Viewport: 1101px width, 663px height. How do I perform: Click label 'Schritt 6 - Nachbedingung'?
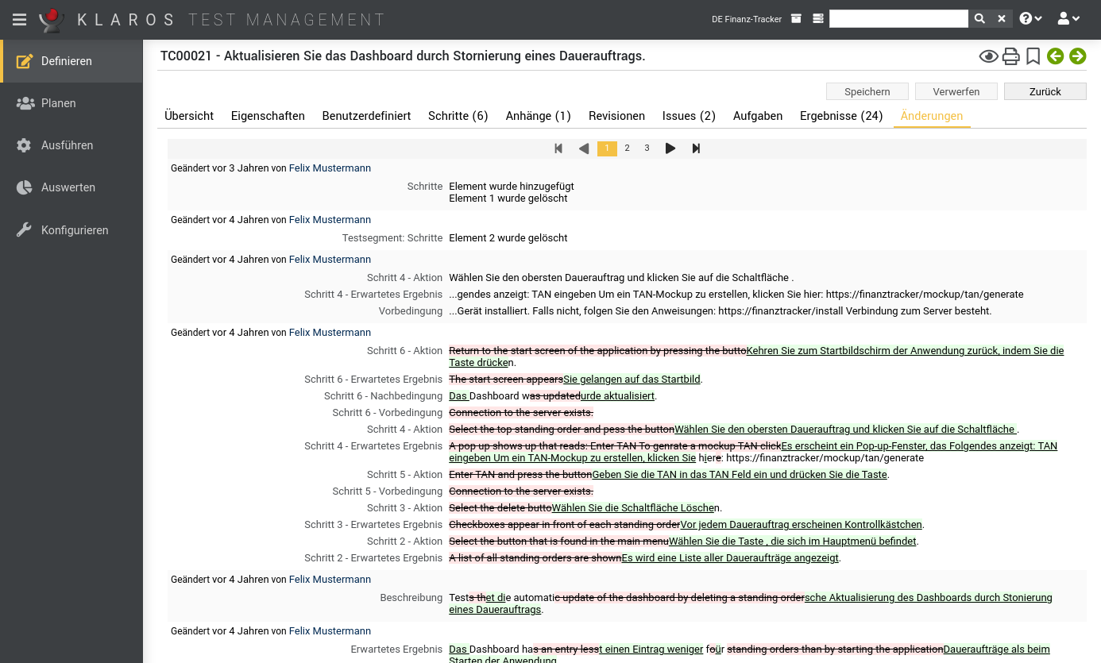coord(383,396)
